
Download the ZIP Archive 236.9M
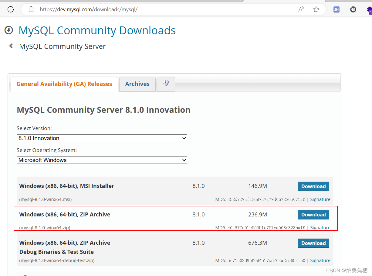313,215
